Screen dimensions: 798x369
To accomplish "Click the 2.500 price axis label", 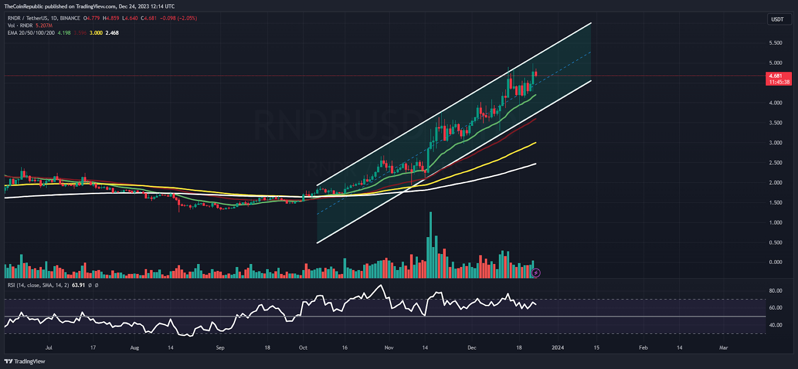I will click(776, 163).
